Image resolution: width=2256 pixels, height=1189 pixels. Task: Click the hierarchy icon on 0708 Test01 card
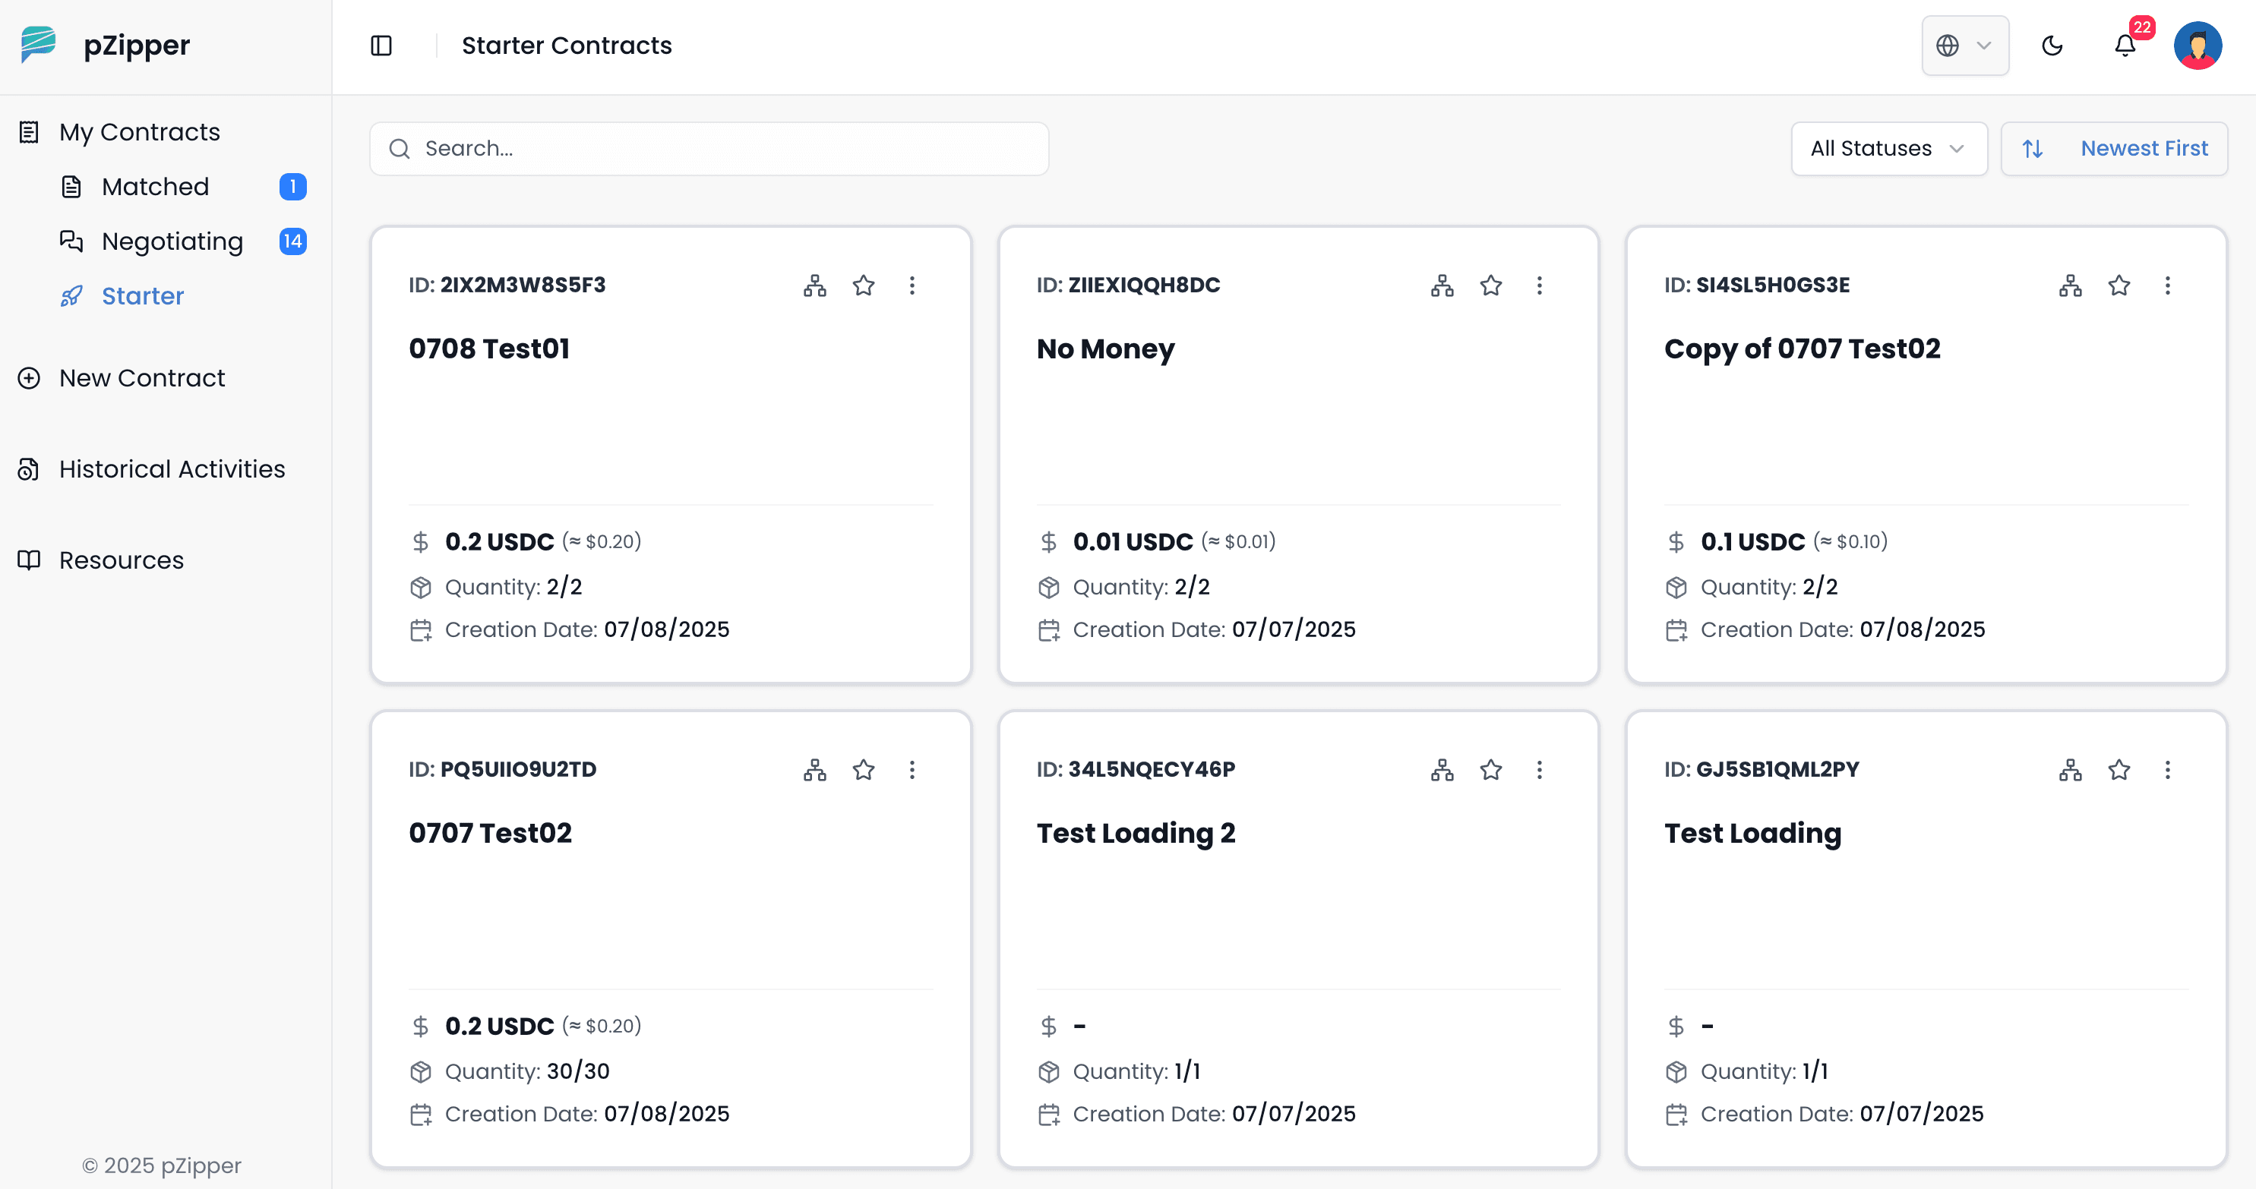tap(814, 285)
